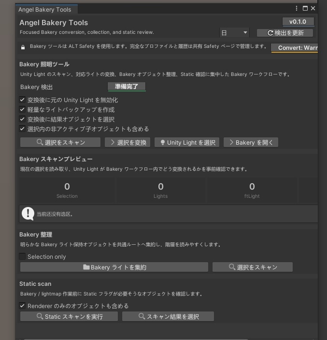Click the スキャン結果を選択 button
The height and width of the screenshot is (340, 327).
pyautogui.click(x=168, y=316)
